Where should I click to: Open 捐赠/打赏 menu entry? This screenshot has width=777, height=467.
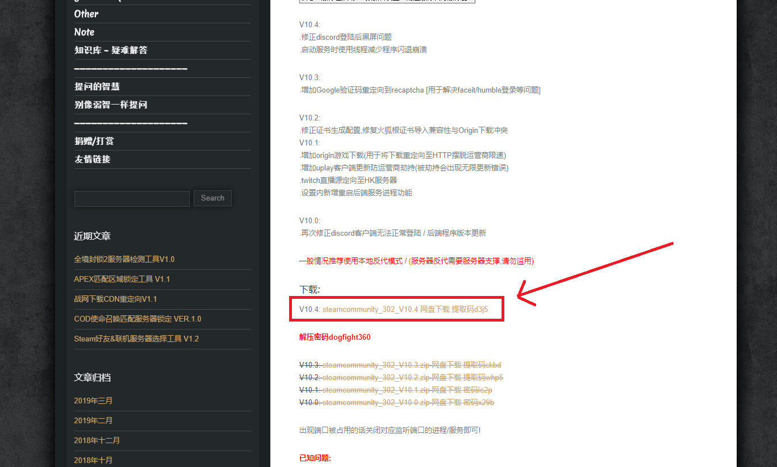[x=94, y=141]
